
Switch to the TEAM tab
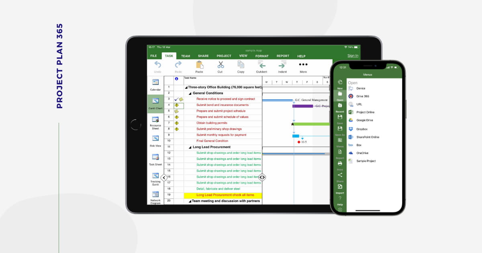point(185,56)
